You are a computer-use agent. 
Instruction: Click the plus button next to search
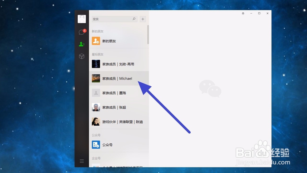[143, 19]
